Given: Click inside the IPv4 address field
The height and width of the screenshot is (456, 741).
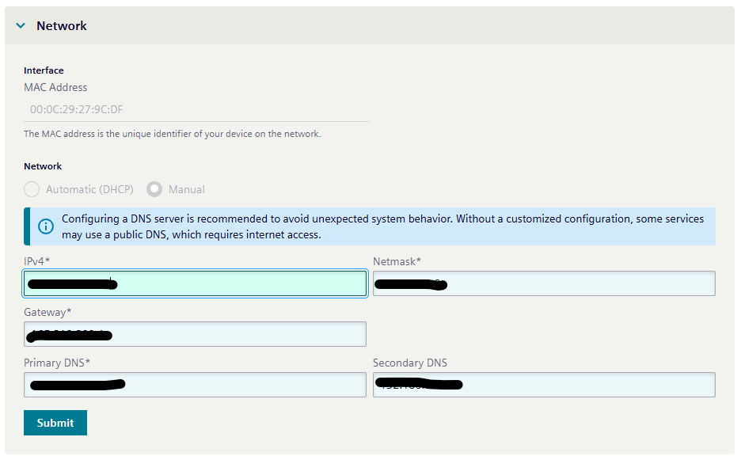Looking at the screenshot, I should 194,283.
